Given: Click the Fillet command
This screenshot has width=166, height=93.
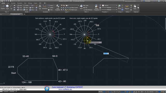Looking at the screenshot, I should [32, 7].
